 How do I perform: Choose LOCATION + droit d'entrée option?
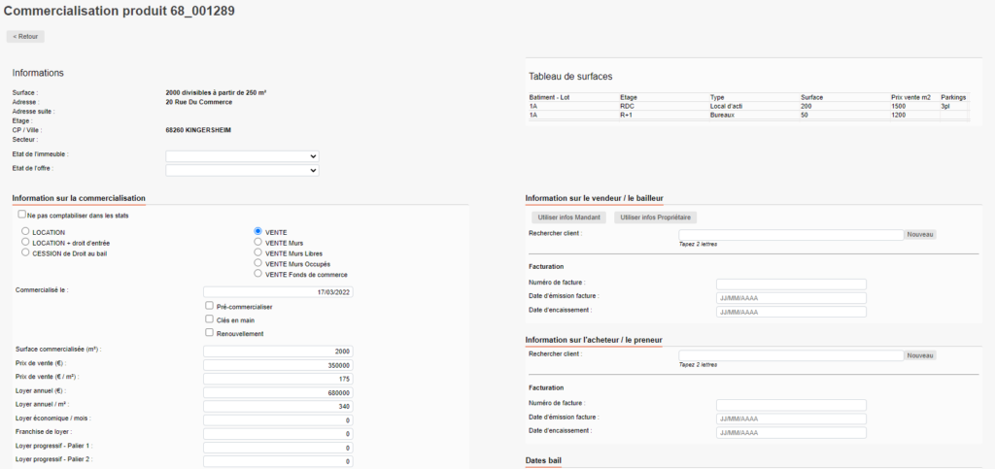click(x=25, y=243)
